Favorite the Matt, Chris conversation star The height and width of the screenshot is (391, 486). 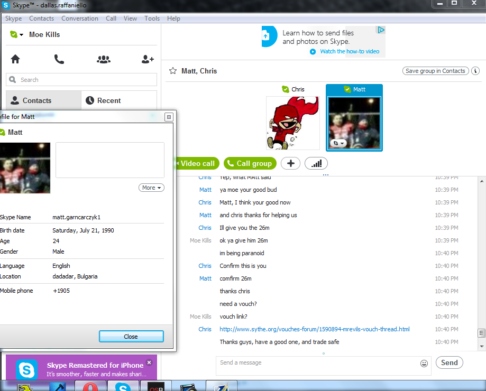click(x=172, y=71)
